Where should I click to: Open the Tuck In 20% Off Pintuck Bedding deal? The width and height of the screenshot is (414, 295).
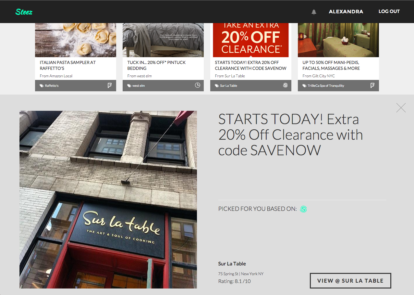(x=156, y=65)
